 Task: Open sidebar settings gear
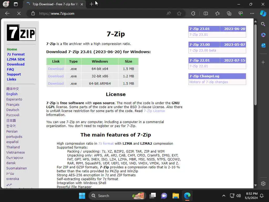[263, 183]
